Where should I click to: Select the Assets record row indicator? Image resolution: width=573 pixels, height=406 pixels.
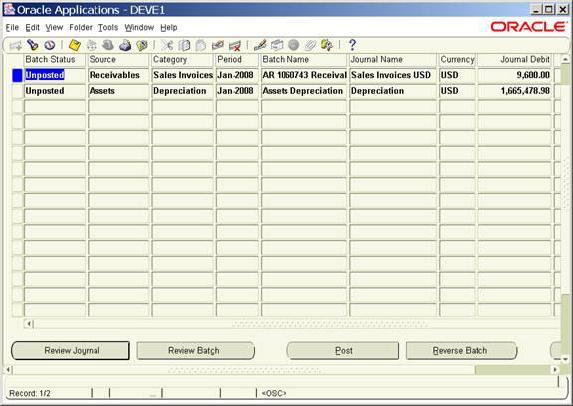(x=17, y=91)
